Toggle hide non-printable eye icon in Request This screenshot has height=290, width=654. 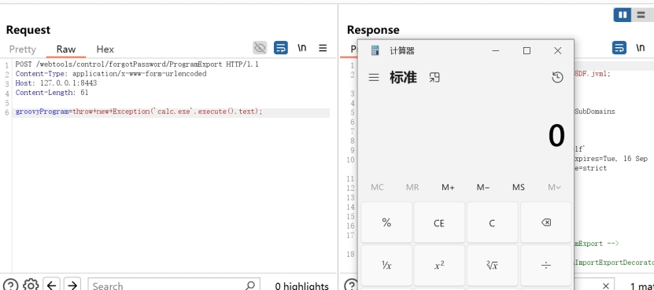point(260,48)
